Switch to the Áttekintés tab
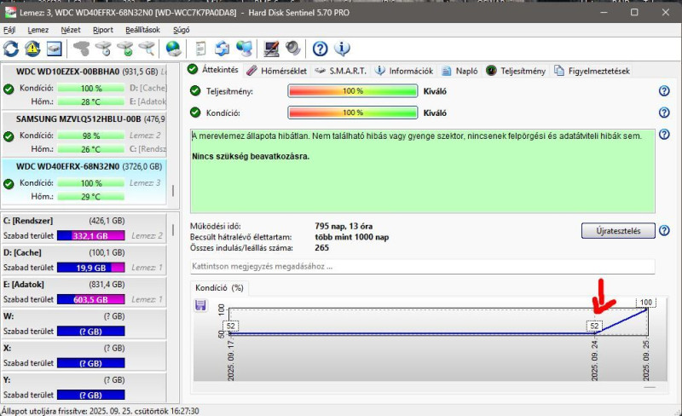This screenshot has width=682, height=416. pos(214,70)
